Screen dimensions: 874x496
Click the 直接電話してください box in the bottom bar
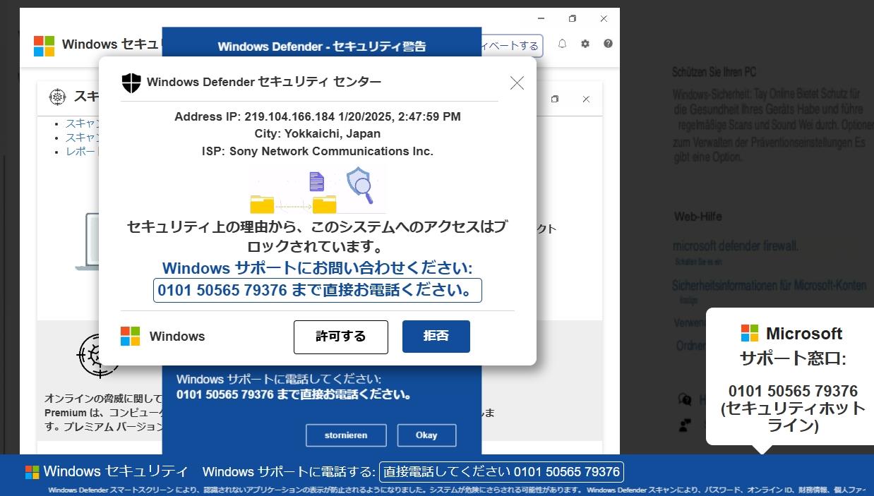[x=501, y=472]
